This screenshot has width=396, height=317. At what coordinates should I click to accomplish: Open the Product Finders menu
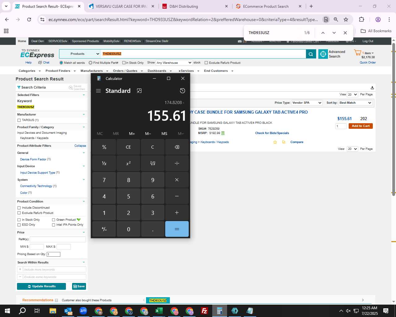(61, 71)
